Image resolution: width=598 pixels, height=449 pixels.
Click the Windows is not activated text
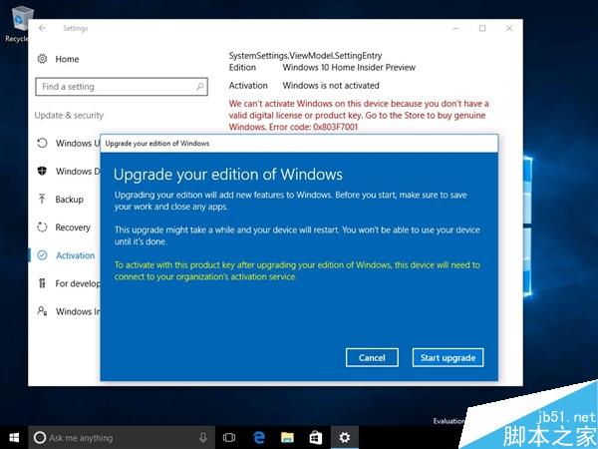pos(331,86)
